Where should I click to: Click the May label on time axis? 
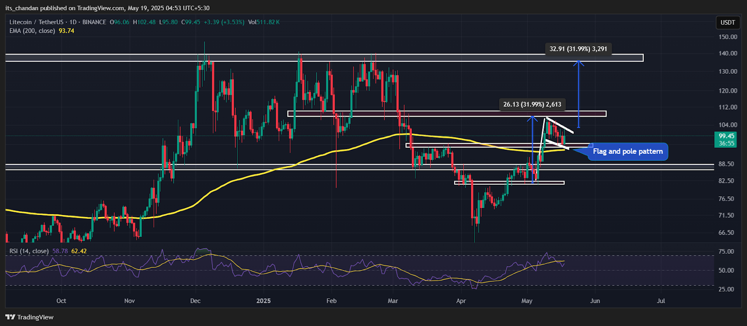tap(527, 301)
